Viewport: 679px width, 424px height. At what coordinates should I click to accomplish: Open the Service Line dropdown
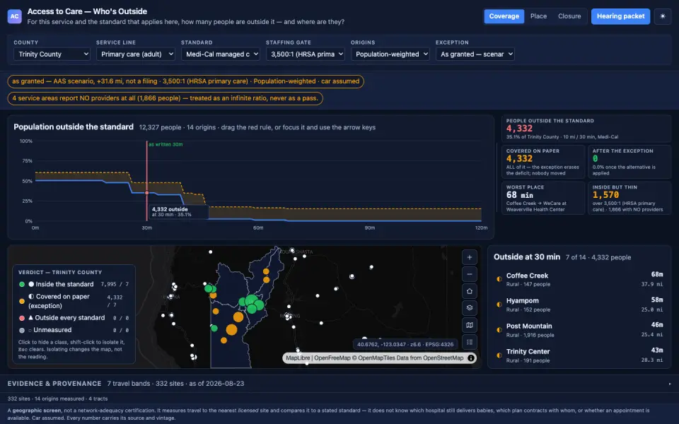pyautogui.click(x=136, y=54)
